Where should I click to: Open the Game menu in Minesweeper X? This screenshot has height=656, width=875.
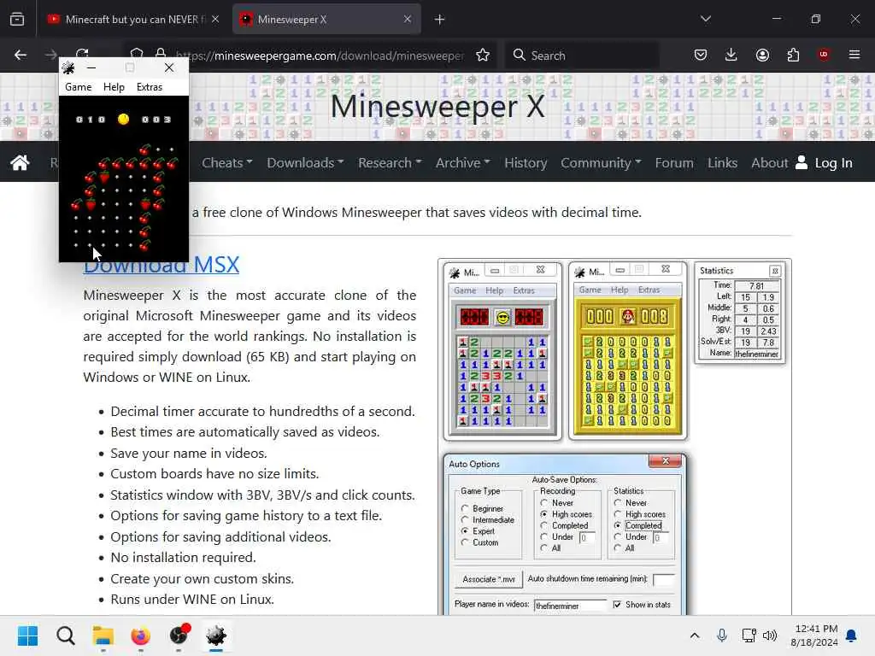click(78, 87)
